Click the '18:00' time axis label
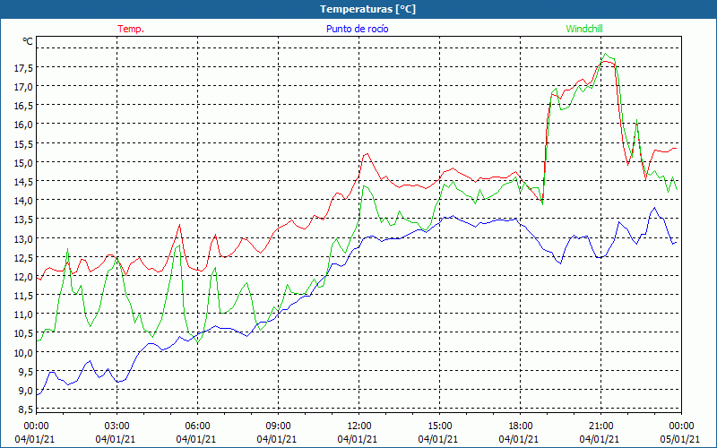 pyautogui.click(x=521, y=426)
